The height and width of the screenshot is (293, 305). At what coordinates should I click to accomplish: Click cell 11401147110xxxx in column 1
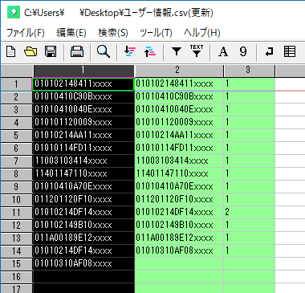click(x=83, y=174)
